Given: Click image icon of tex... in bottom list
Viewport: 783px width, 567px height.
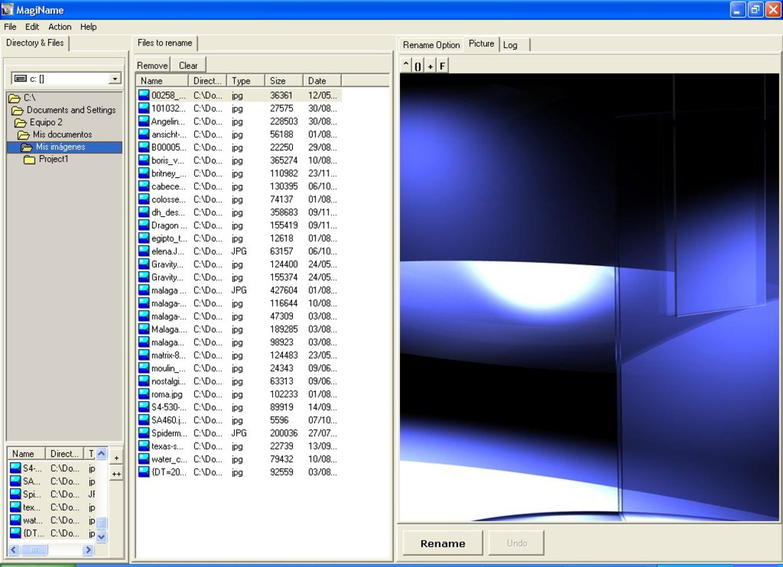Looking at the screenshot, I should click(16, 507).
